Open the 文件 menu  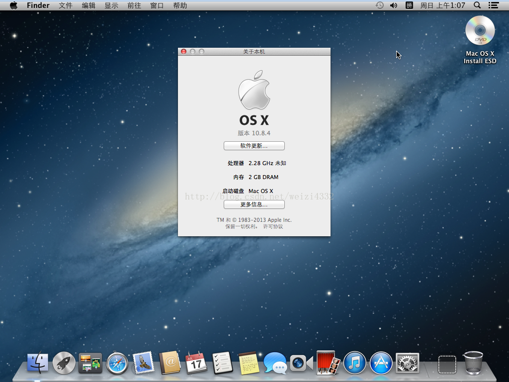(66, 5)
